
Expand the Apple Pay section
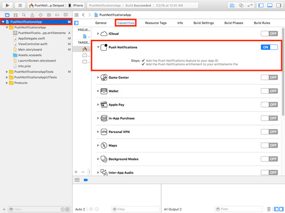tap(98, 105)
